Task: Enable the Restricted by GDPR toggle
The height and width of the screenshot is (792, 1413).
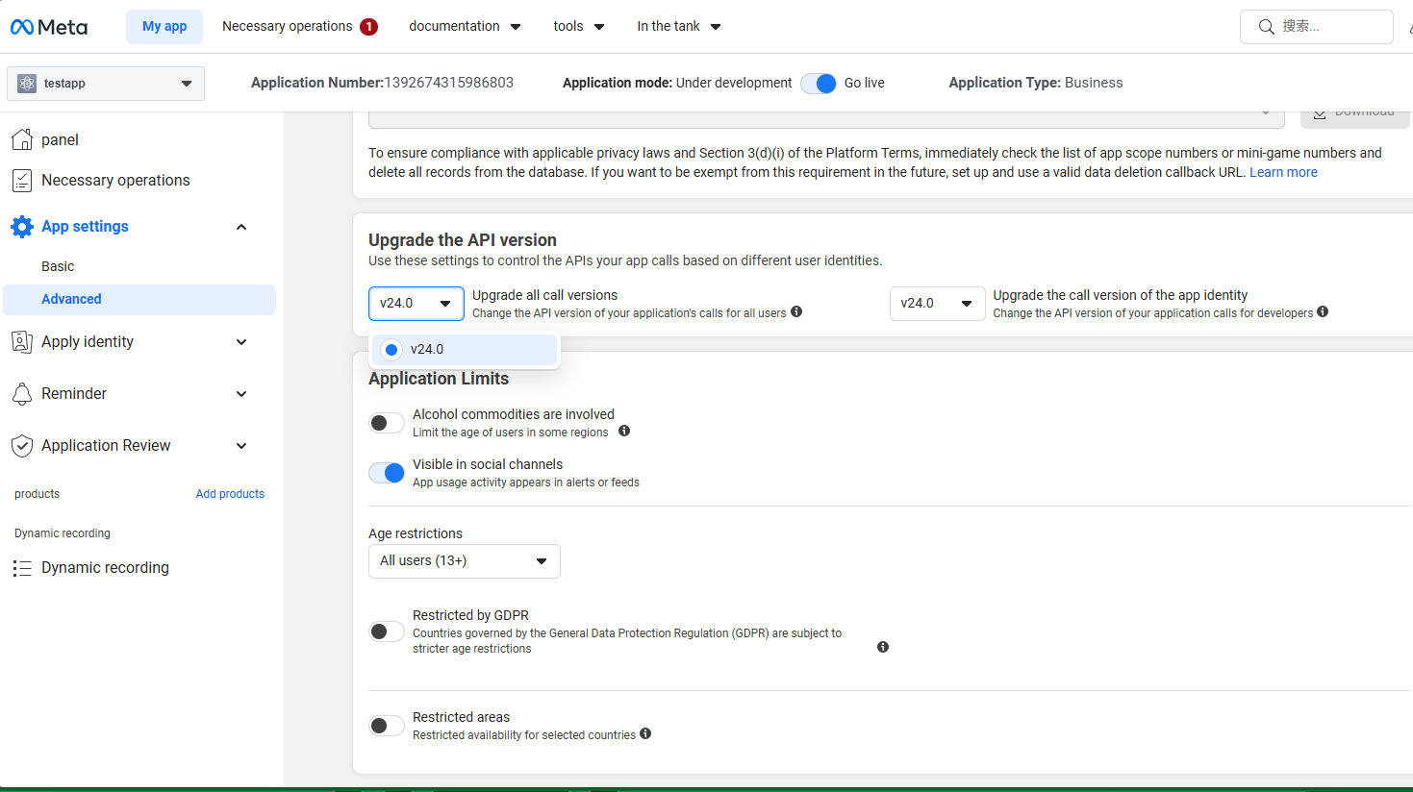Action: tap(387, 631)
